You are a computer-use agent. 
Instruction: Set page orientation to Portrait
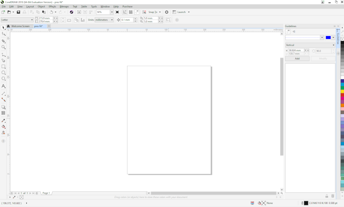click(x=63, y=20)
